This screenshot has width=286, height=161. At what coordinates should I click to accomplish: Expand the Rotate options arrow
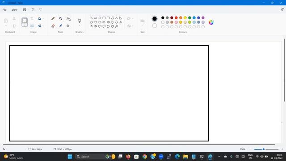(x=43, y=19)
